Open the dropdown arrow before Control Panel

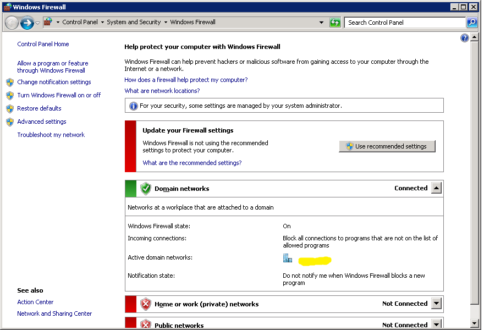[58, 22]
